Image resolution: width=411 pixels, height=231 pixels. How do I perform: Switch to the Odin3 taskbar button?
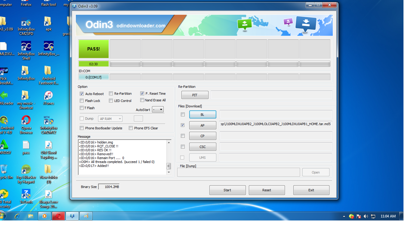(x=72, y=216)
